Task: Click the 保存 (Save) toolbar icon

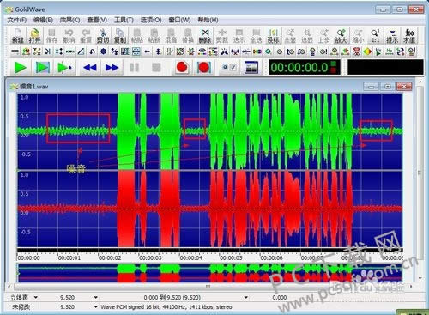Action: 51,36
